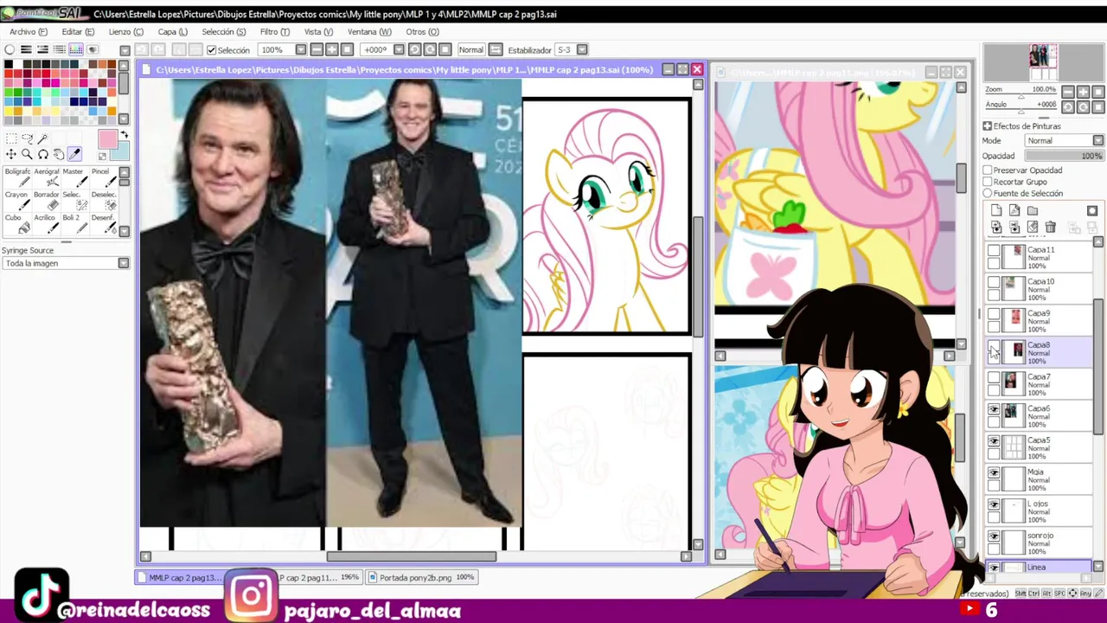Open the Filtro menu
Viewport: 1107px width, 623px height.
click(274, 32)
